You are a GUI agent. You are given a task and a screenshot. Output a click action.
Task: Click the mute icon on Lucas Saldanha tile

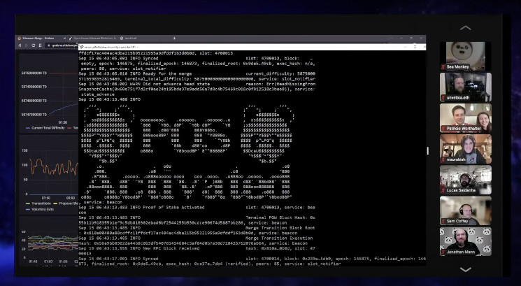(x=443, y=190)
